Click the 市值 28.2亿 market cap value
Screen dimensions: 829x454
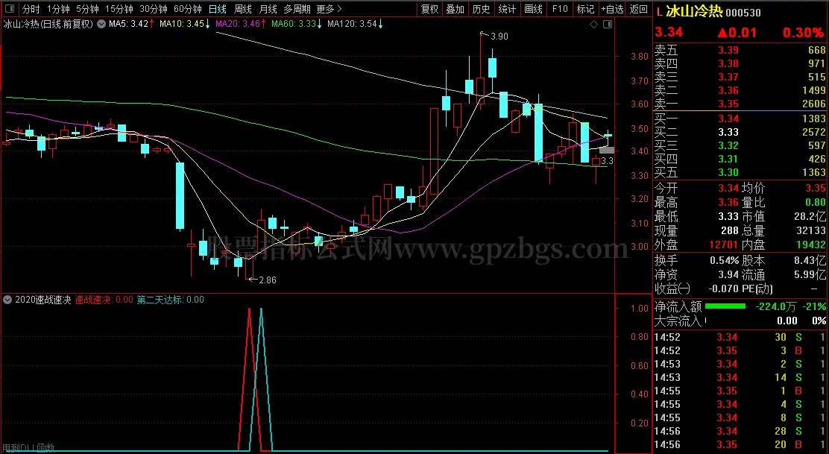click(x=808, y=217)
